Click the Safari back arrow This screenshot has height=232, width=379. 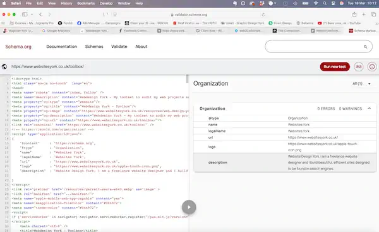click(x=40, y=14)
